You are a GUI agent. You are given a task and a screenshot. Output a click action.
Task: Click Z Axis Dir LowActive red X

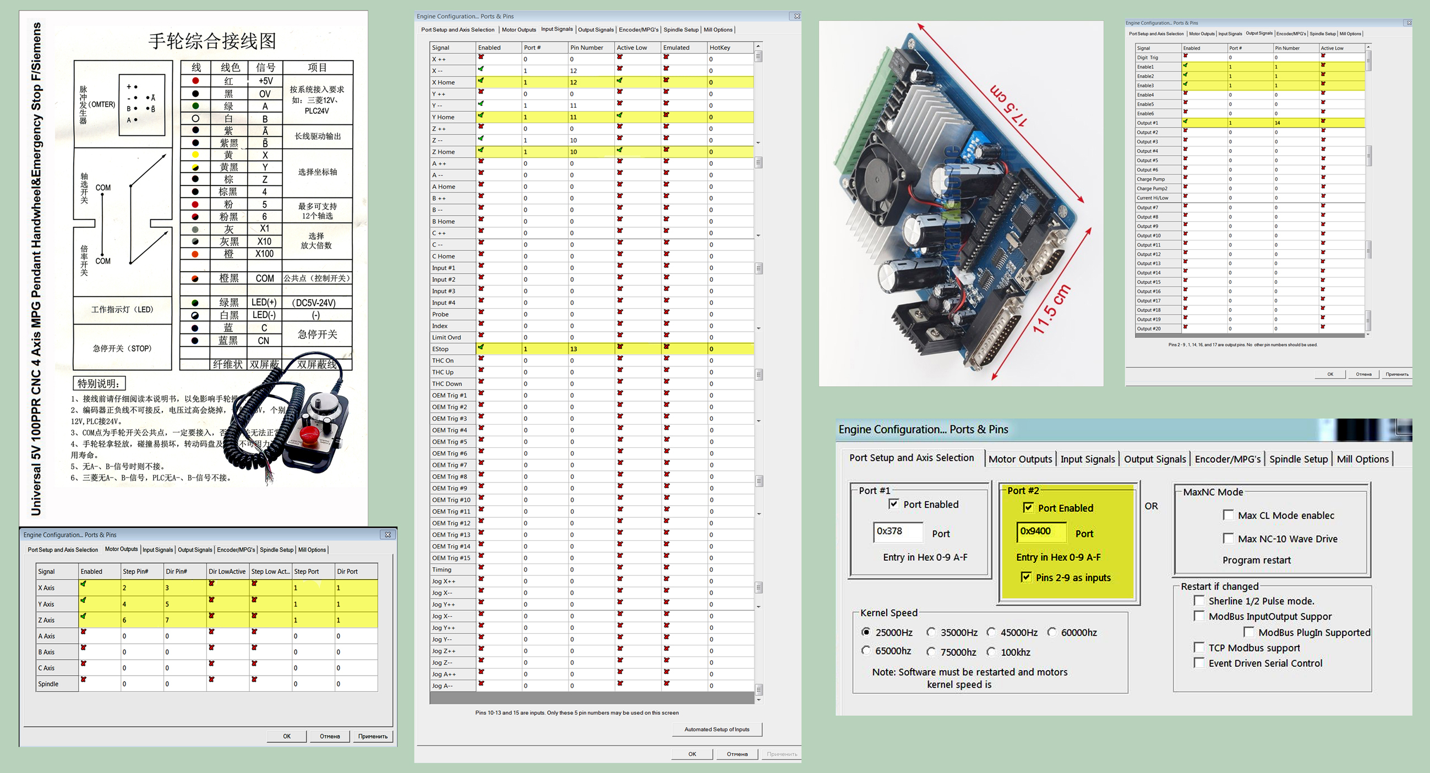pos(211,616)
